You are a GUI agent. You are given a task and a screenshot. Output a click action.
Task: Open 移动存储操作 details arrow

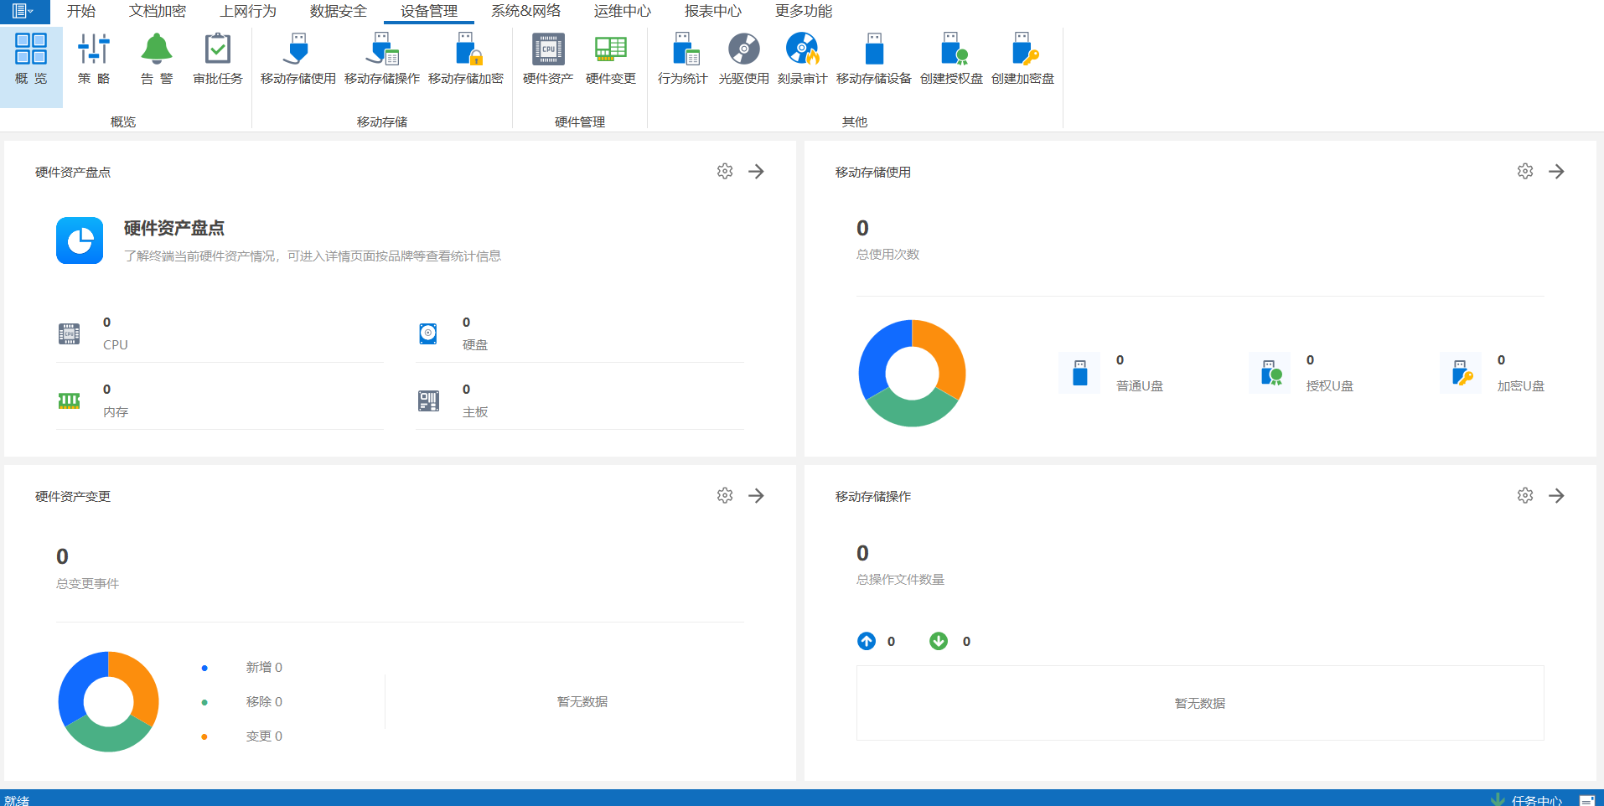coord(1556,496)
